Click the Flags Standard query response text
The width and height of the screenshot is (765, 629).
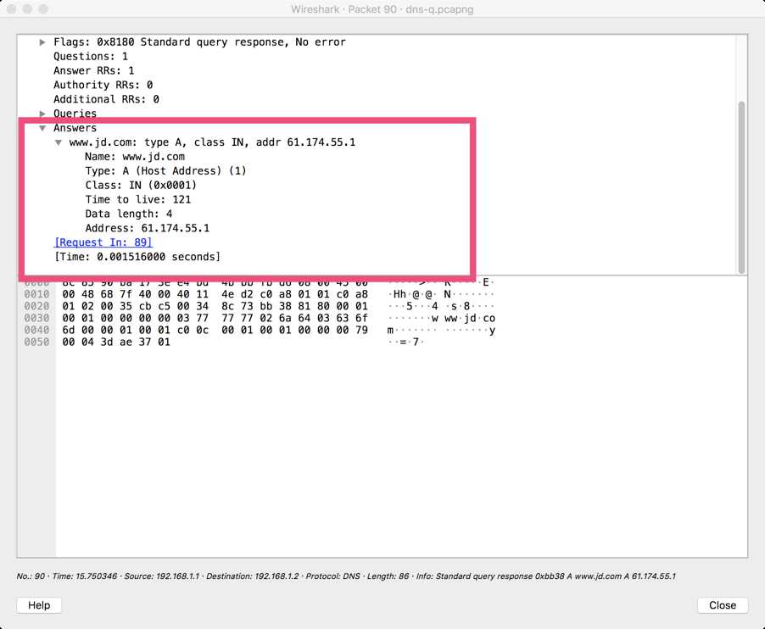click(x=199, y=42)
